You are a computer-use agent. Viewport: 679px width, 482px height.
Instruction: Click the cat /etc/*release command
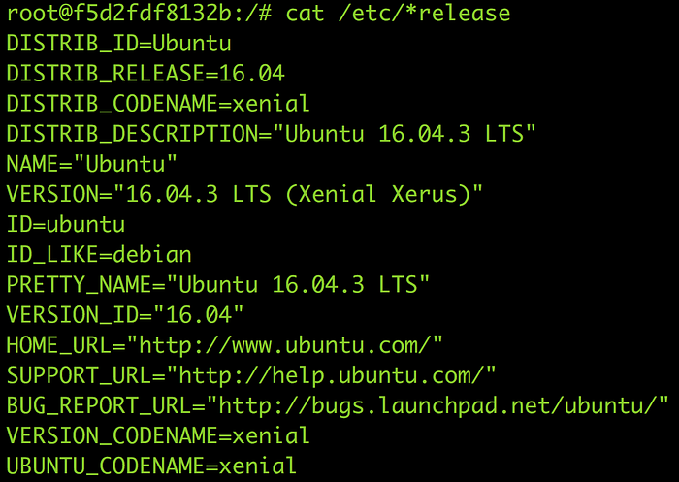click(398, 14)
